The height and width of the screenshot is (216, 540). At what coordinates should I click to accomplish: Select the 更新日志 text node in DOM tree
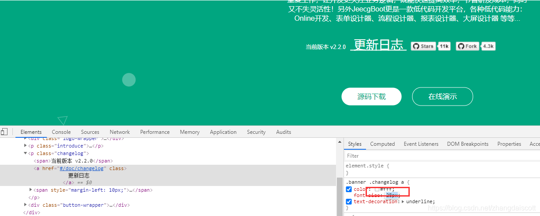pyautogui.click(x=79, y=175)
